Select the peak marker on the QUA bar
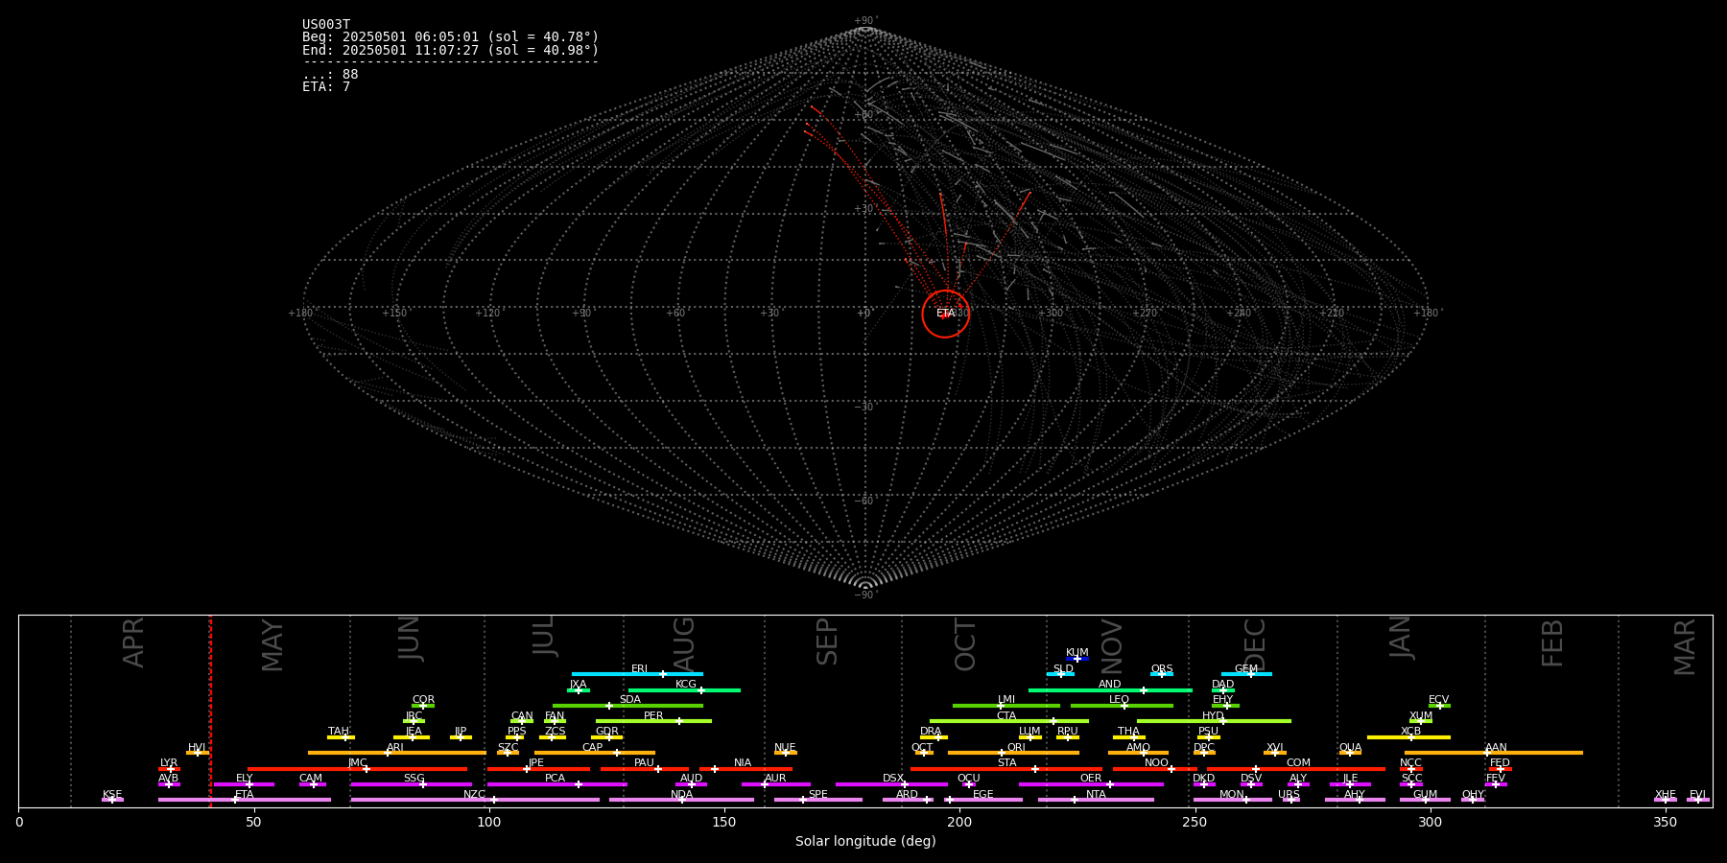The width and height of the screenshot is (1727, 863). 1350,753
